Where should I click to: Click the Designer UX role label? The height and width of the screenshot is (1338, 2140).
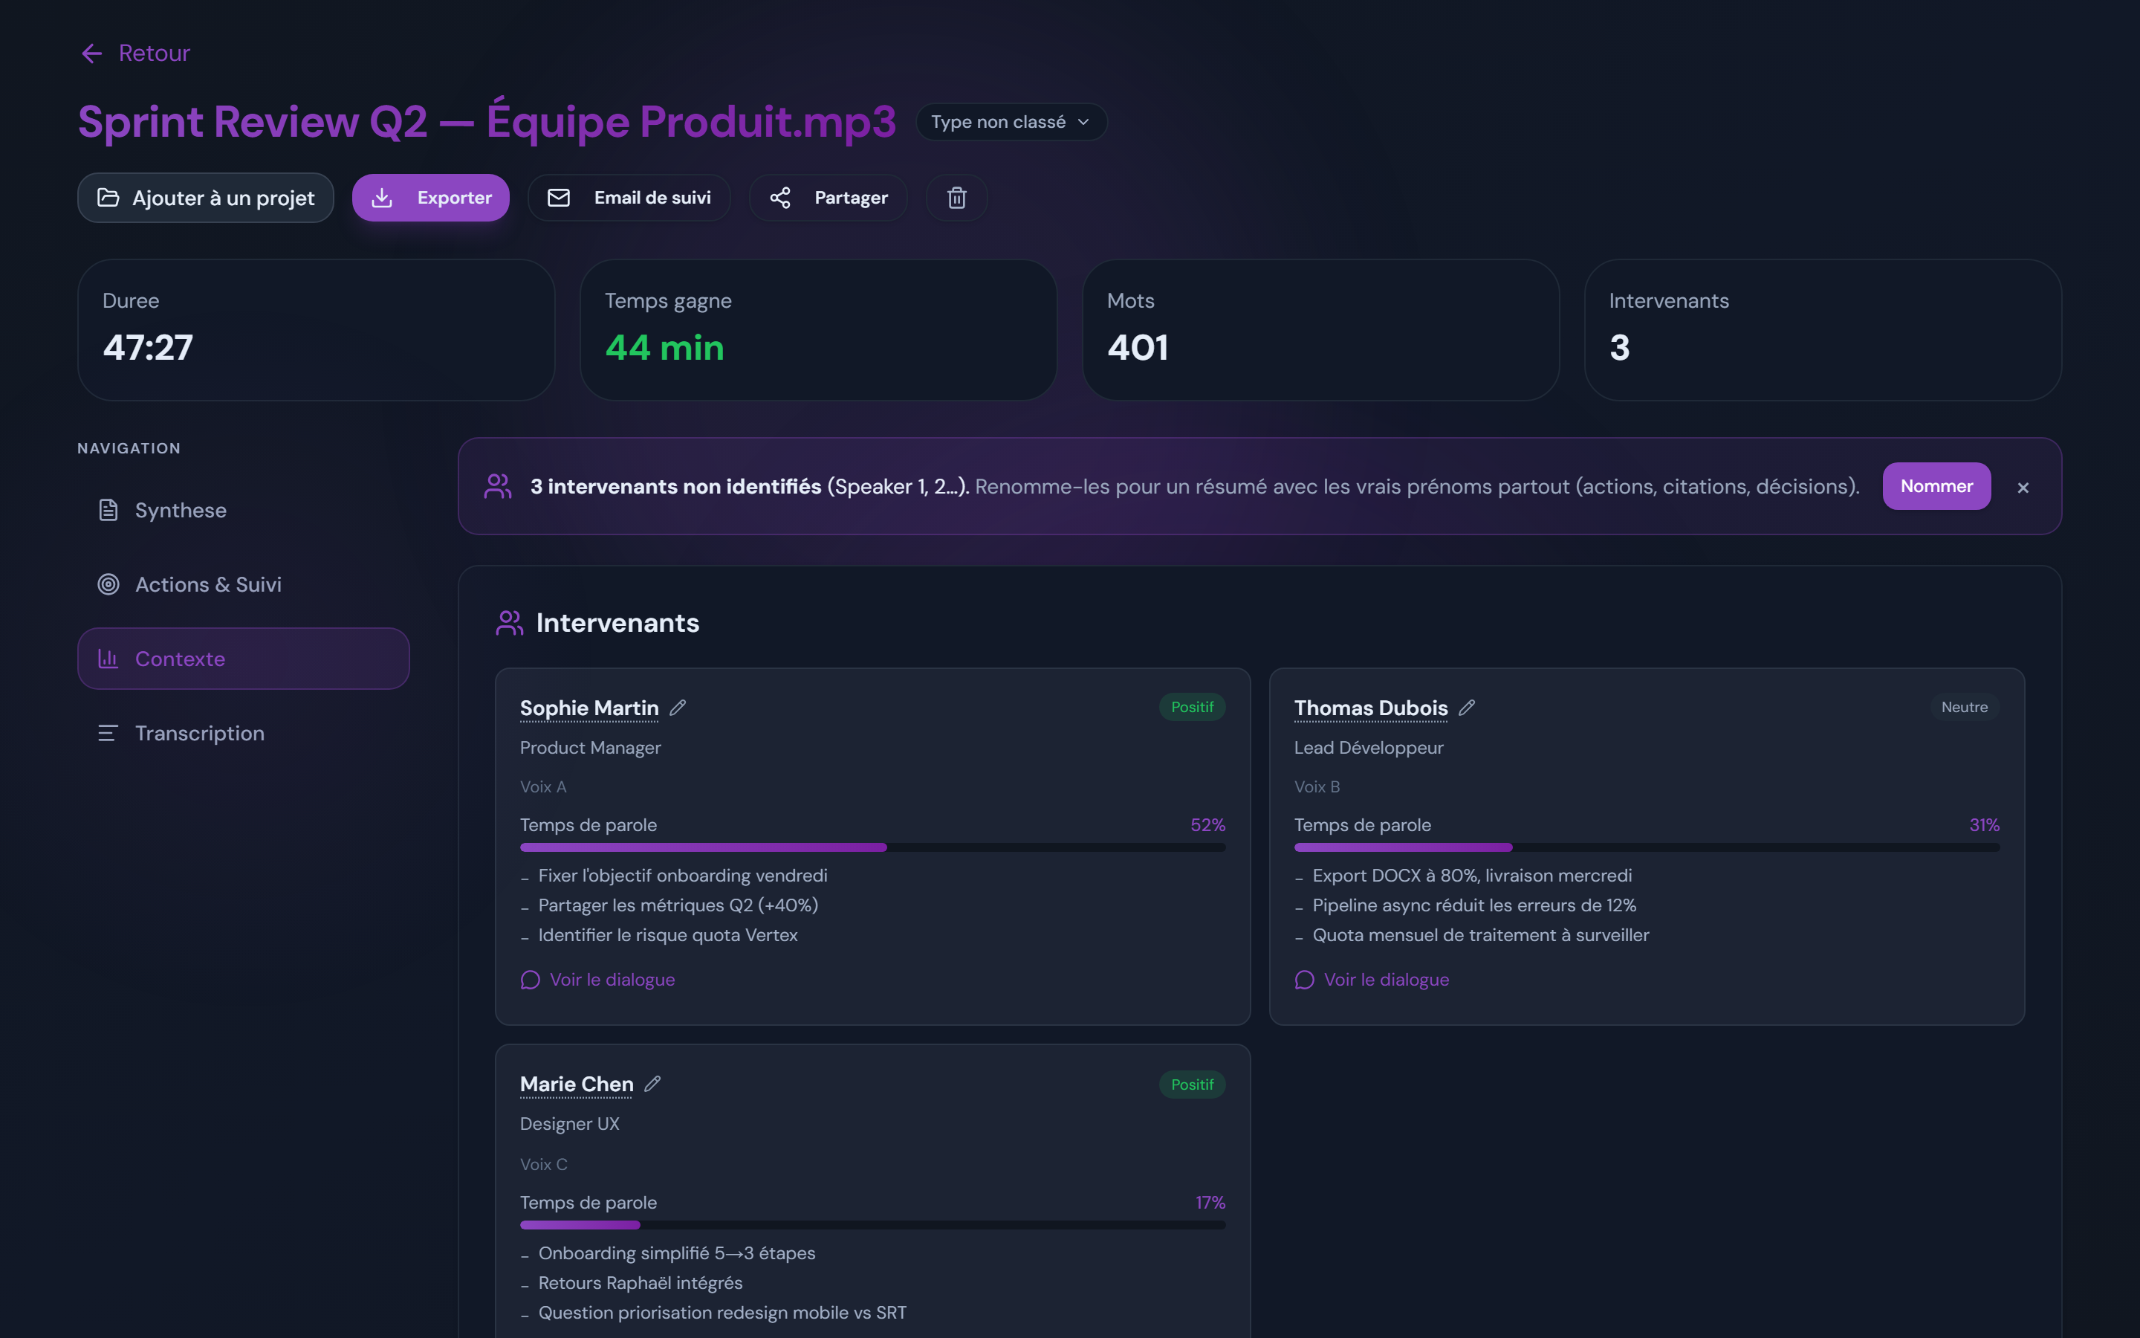point(569,1124)
